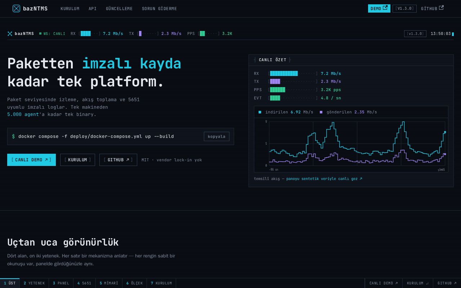Switch to the '2 YETENEK' bottom tab

pos(34,283)
